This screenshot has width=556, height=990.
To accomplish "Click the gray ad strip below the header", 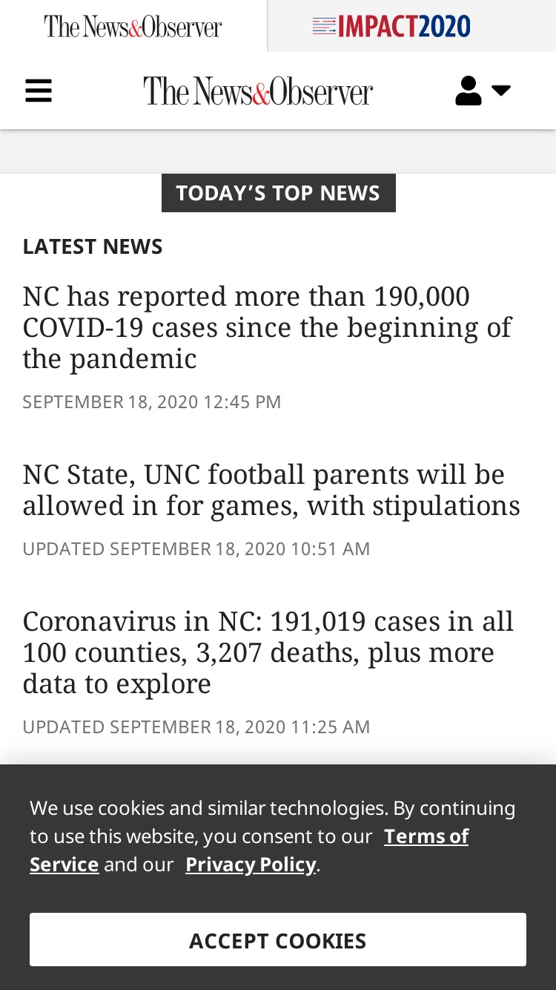I will pos(278,151).
